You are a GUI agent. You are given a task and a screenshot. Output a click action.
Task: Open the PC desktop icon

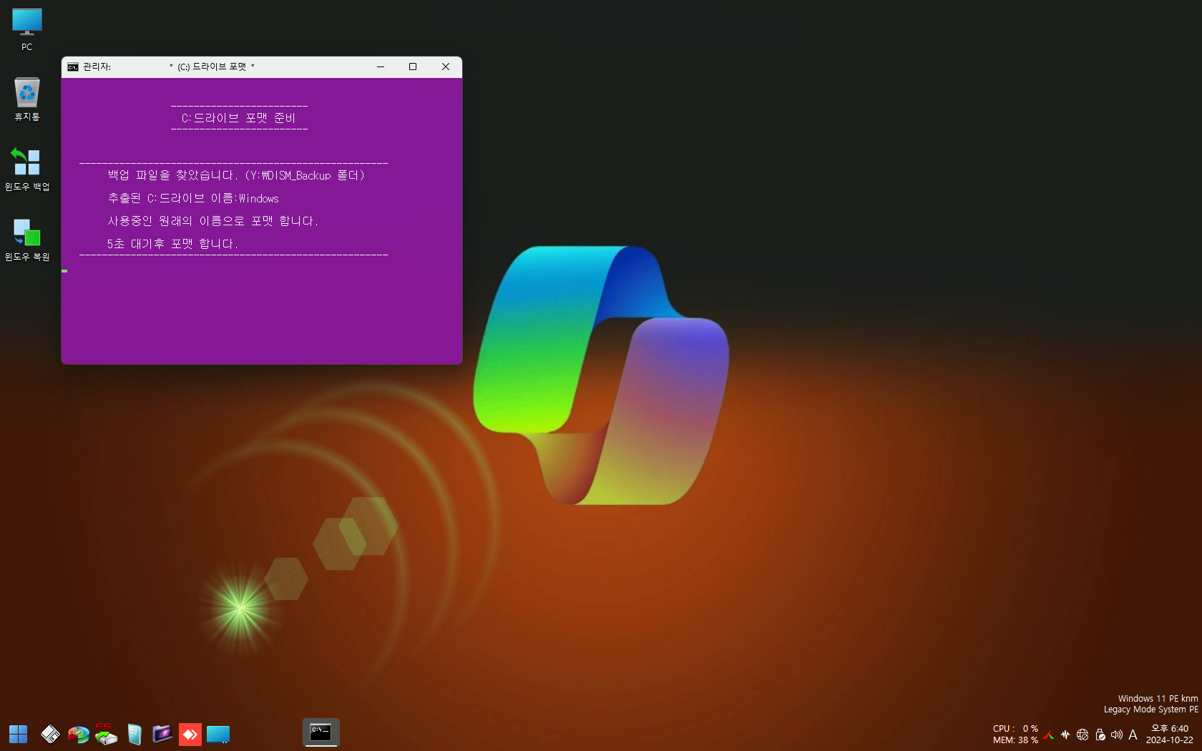[27, 29]
